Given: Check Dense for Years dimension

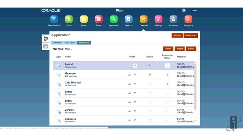Looking at the screenshot, I should pyautogui.click(x=150, y=102).
